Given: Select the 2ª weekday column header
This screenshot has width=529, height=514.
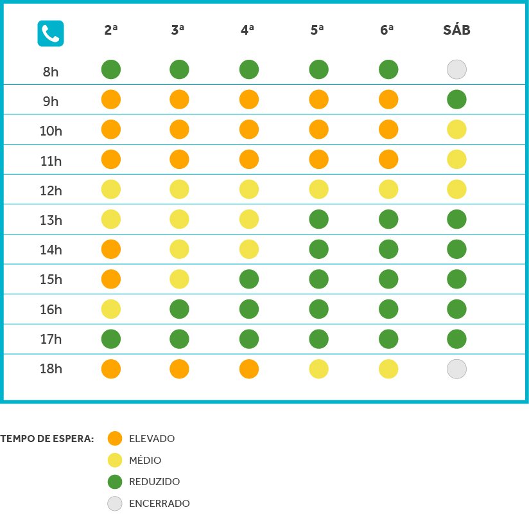Looking at the screenshot, I should click(x=112, y=30).
